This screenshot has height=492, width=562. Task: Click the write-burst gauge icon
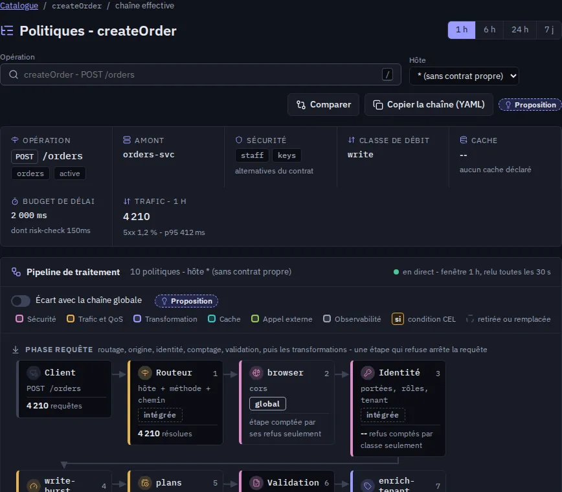click(x=33, y=486)
